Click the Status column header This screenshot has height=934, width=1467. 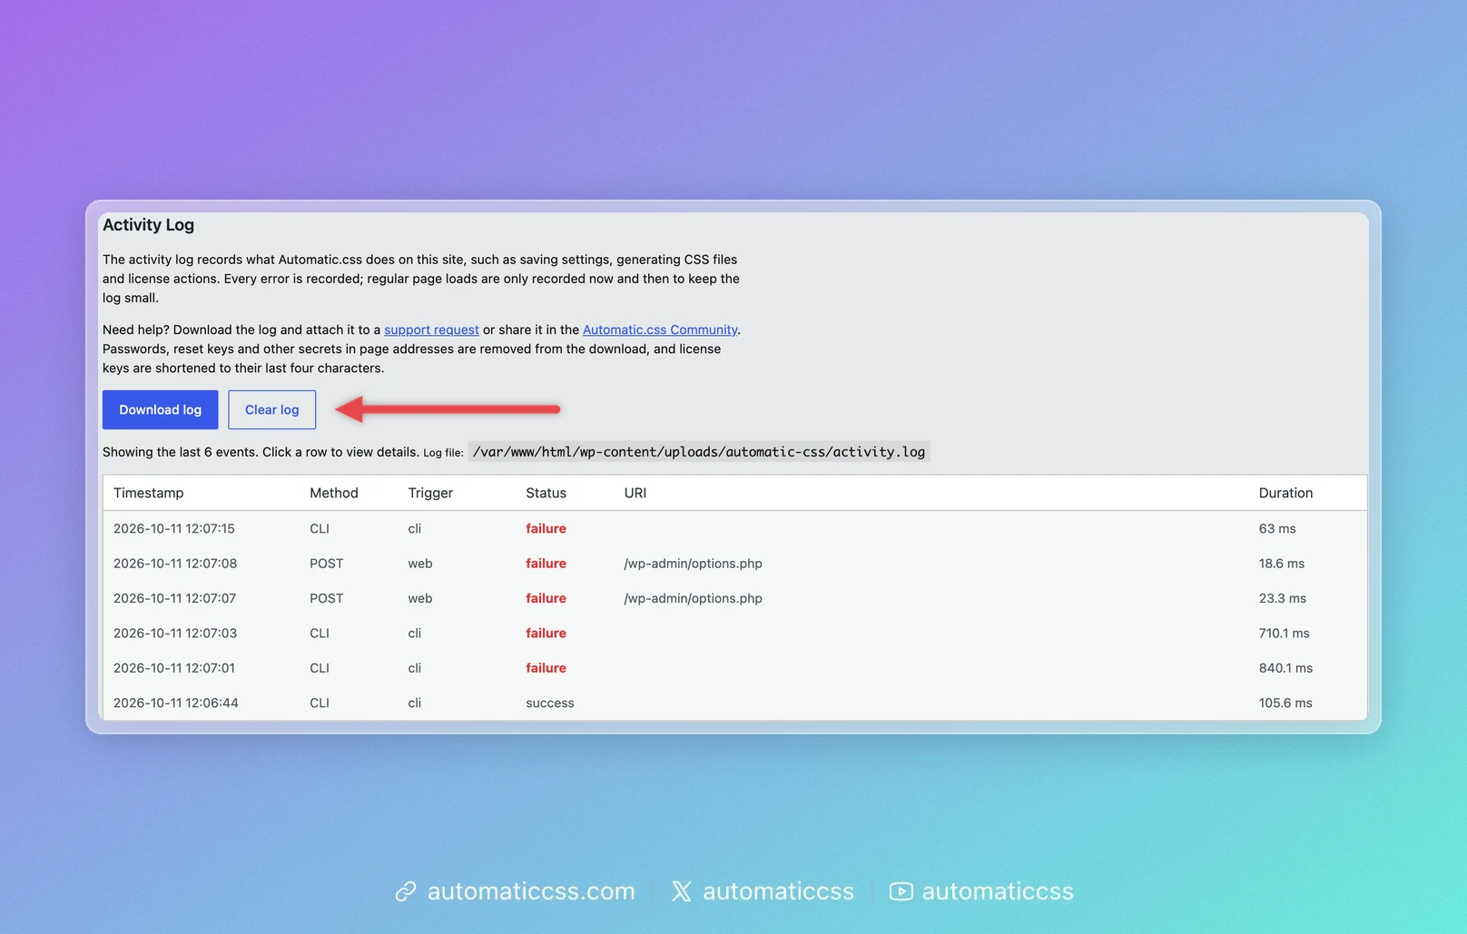(x=546, y=493)
